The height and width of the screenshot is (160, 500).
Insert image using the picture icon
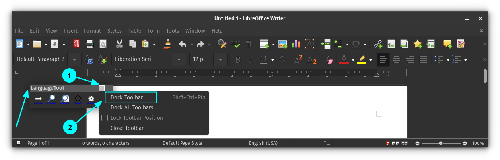click(283, 44)
